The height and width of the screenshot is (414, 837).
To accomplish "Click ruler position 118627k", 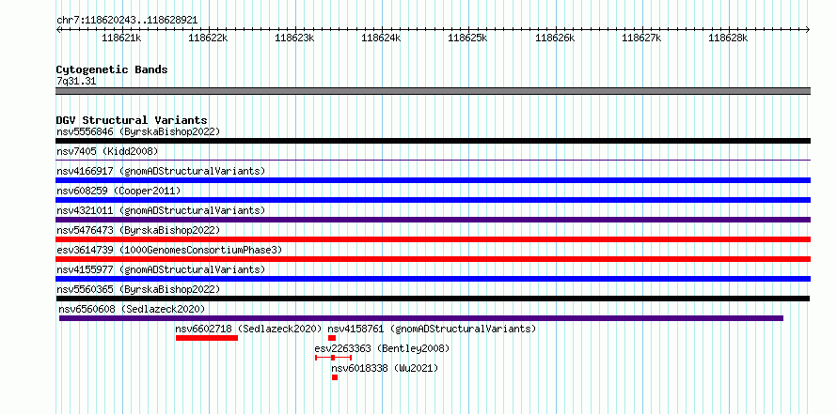I will [641, 38].
